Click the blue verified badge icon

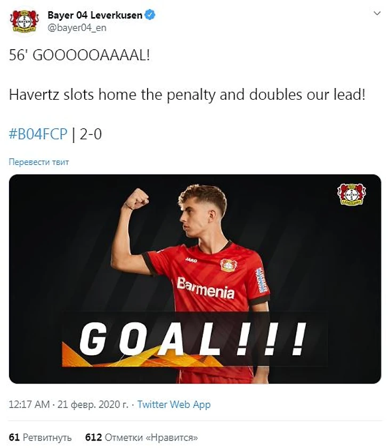[150, 14]
